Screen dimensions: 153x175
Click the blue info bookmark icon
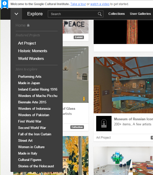pyautogui.click(x=5, y=4)
